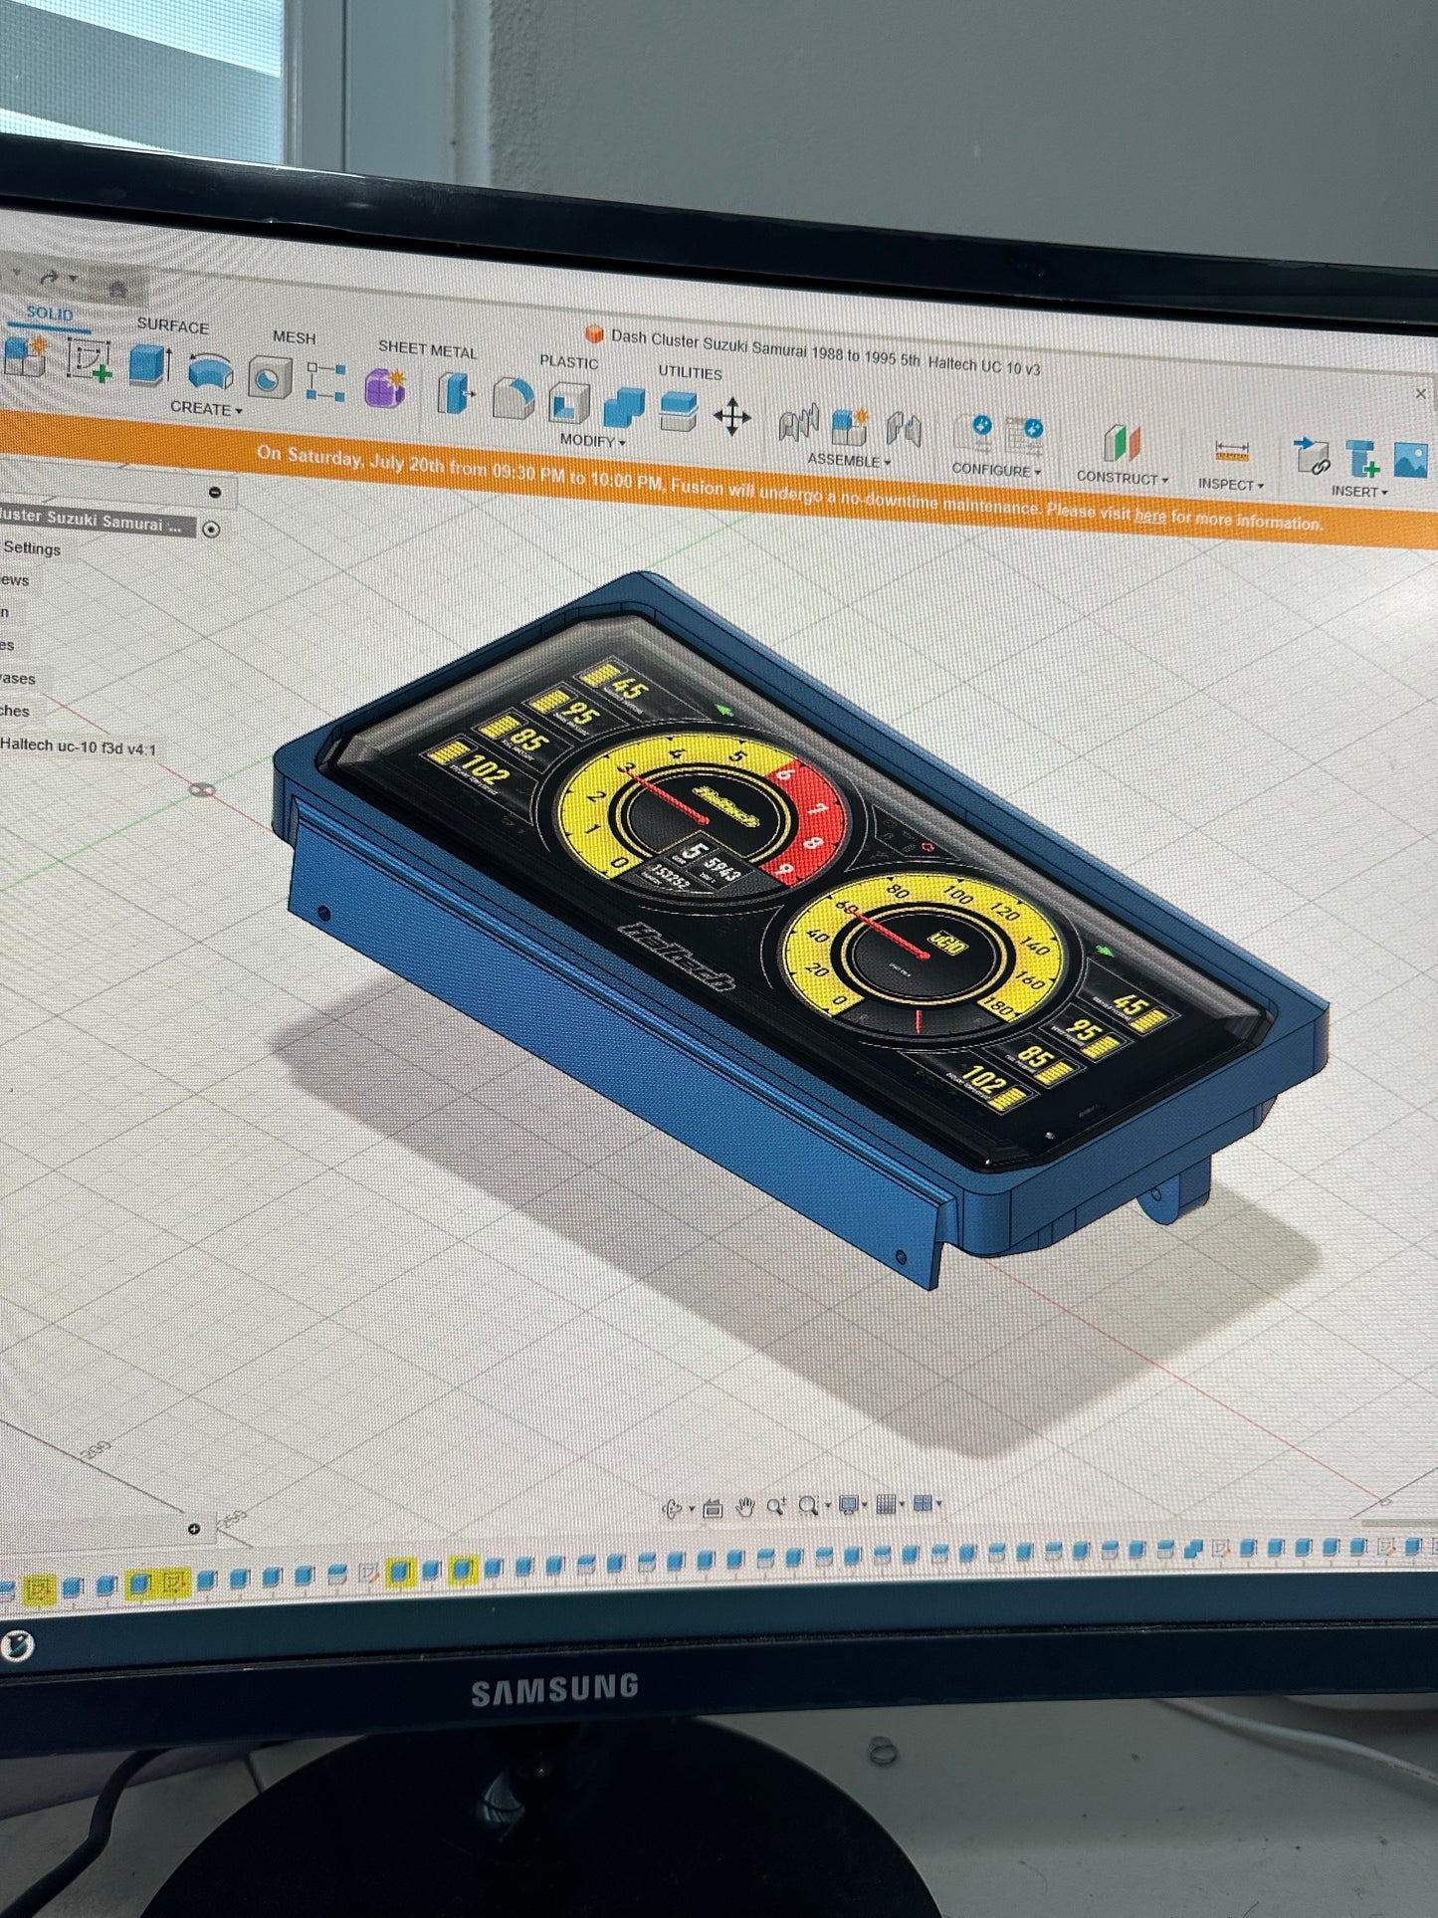Select the Extrude tool
The width and height of the screenshot is (1438, 1918).
[x=149, y=364]
